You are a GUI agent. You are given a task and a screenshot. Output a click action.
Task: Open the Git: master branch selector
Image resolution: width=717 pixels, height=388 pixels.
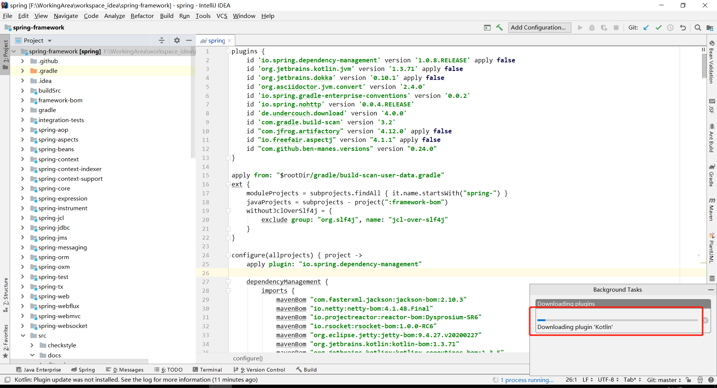[664, 380]
